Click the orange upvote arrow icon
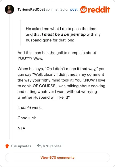The height and width of the screenshot is (167, 115). click(x=7, y=146)
